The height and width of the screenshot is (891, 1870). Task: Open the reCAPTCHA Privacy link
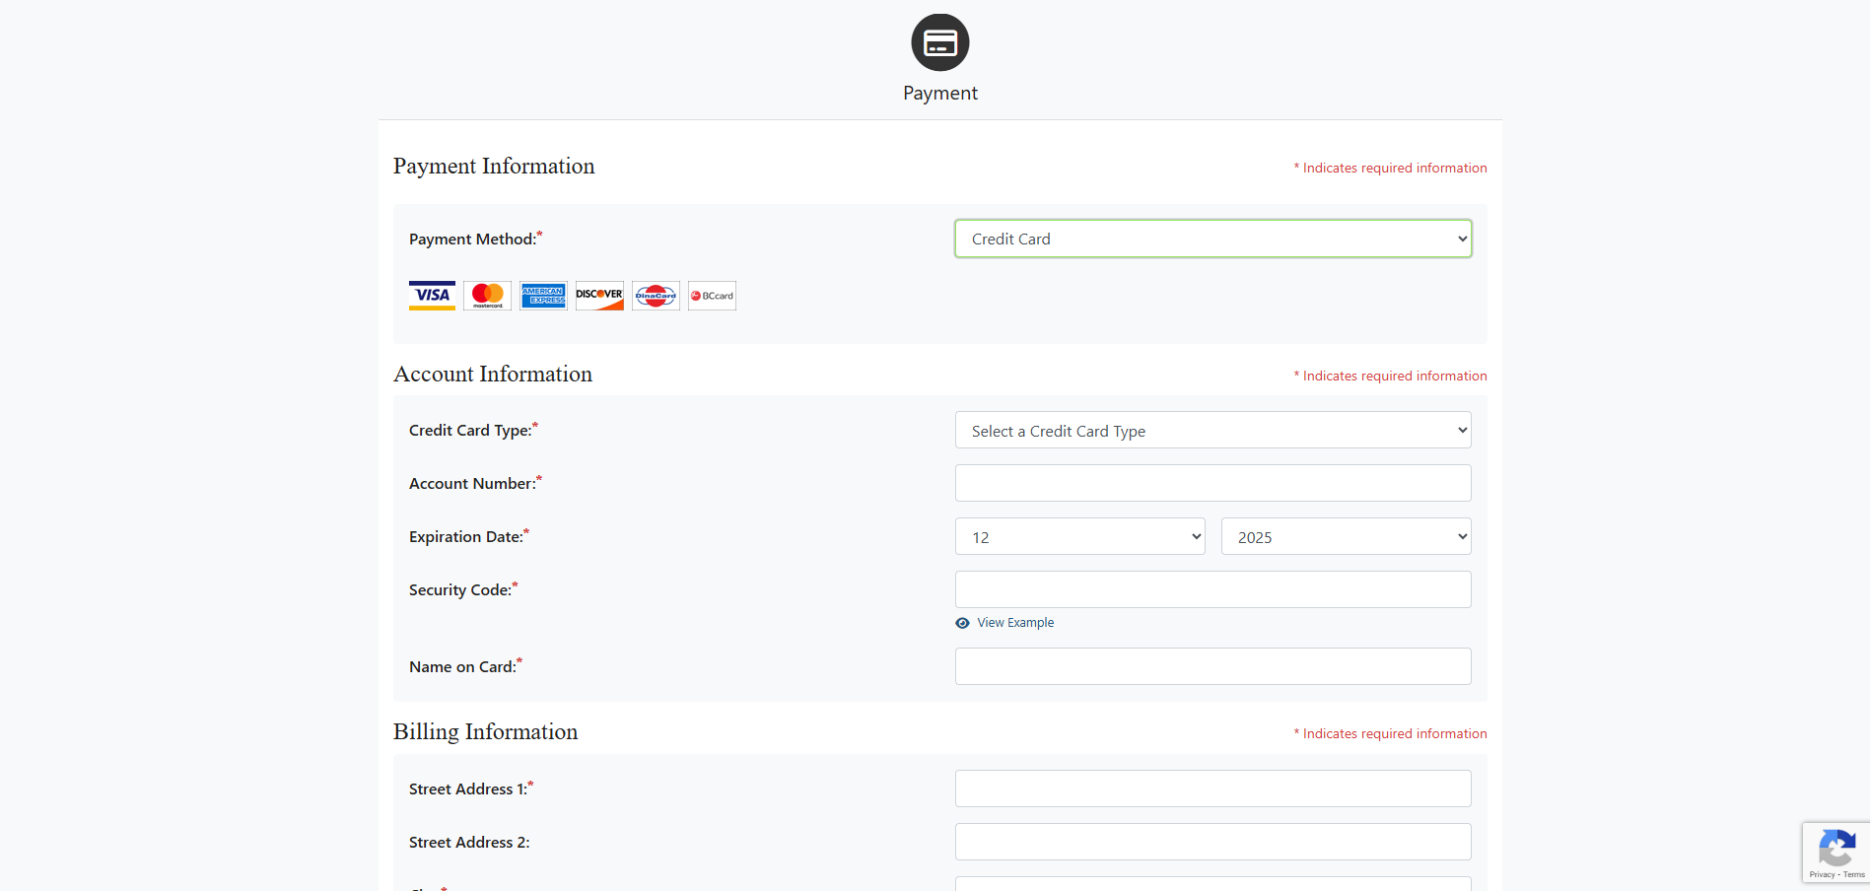click(1822, 875)
